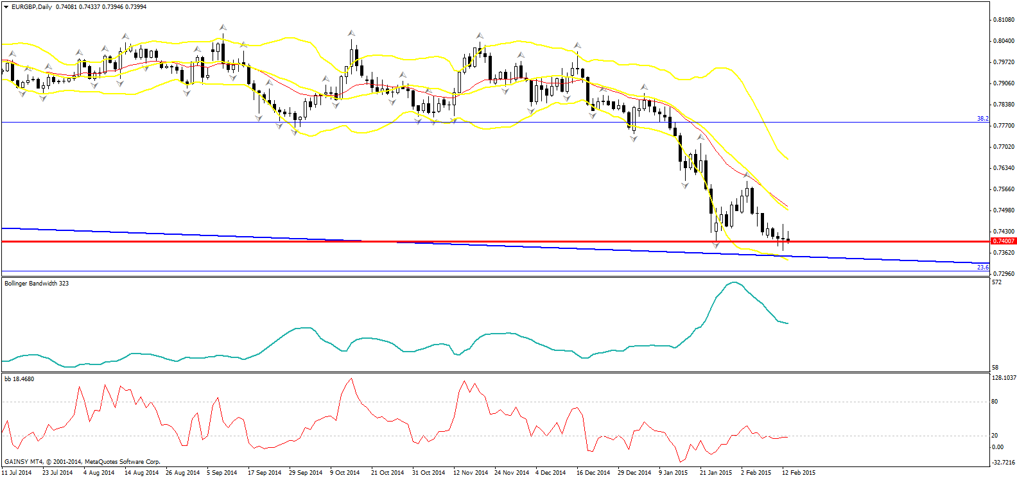Click the 572 Bandwidth scale value

coord(996,282)
